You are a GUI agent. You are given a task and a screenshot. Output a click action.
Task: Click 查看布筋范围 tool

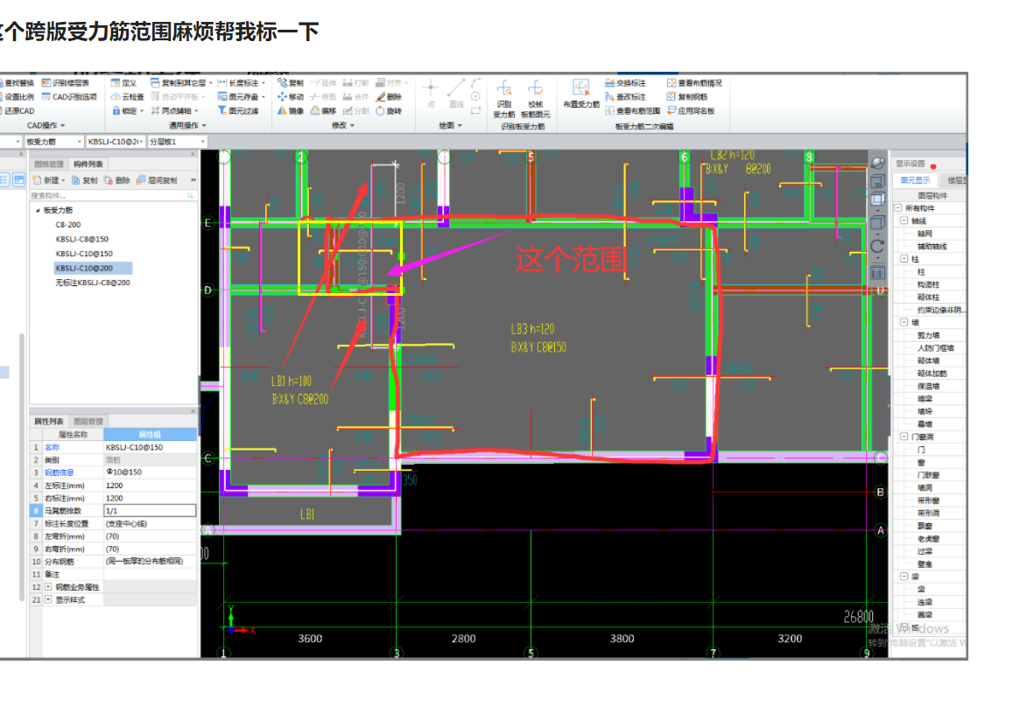[x=633, y=110]
